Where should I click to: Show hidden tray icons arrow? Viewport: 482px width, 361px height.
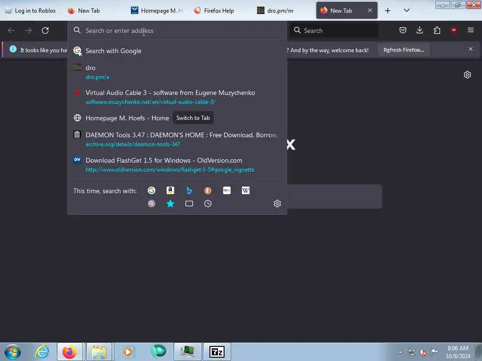400,353
